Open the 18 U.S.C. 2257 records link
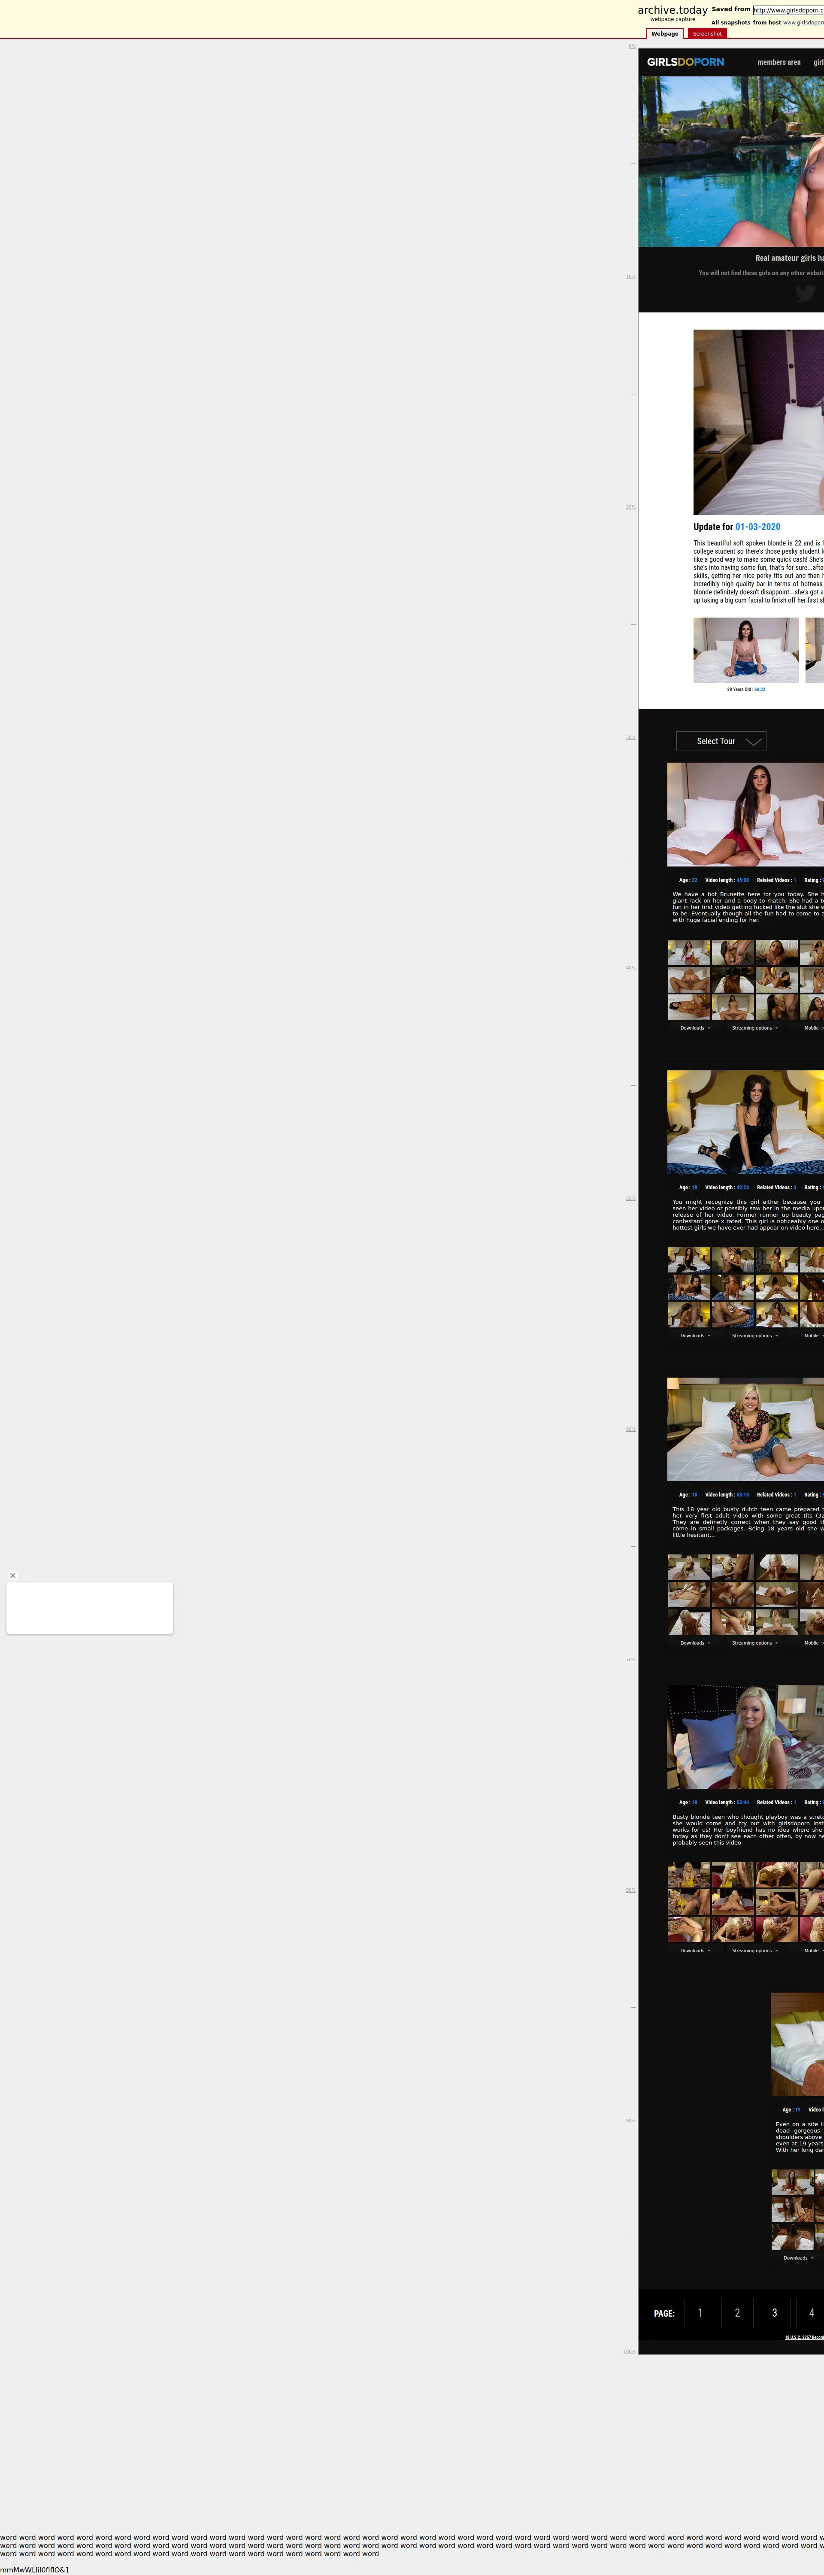This screenshot has width=824, height=2575. pyautogui.click(x=804, y=2337)
